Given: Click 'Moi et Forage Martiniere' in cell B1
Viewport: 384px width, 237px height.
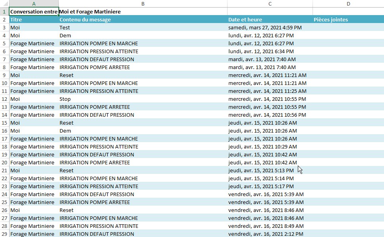Looking at the screenshot, I should pyautogui.click(x=90, y=12).
